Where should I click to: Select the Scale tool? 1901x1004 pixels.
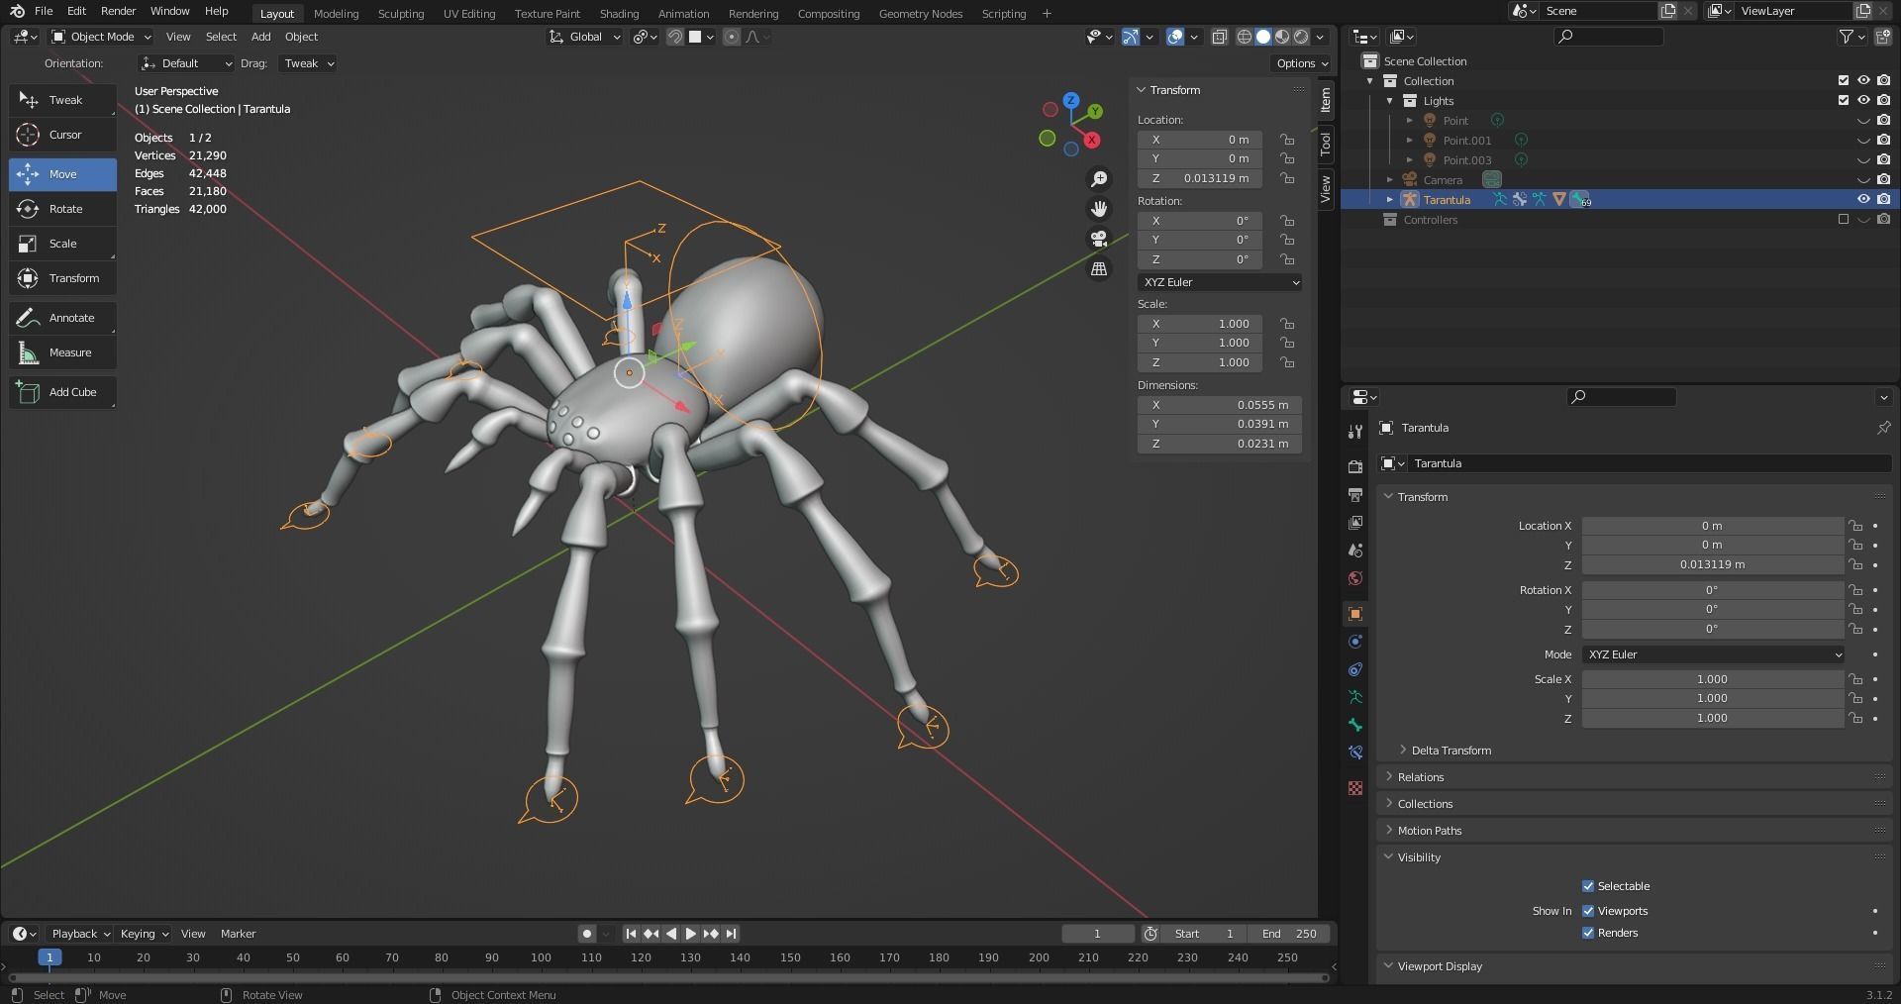[62, 244]
